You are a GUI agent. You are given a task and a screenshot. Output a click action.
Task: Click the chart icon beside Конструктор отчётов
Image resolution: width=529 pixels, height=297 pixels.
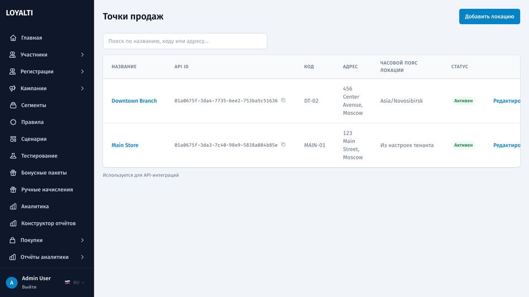click(13, 223)
